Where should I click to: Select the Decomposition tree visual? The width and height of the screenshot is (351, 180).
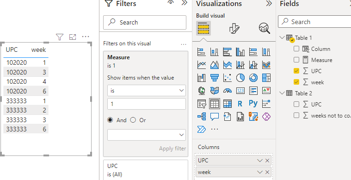click(202, 117)
